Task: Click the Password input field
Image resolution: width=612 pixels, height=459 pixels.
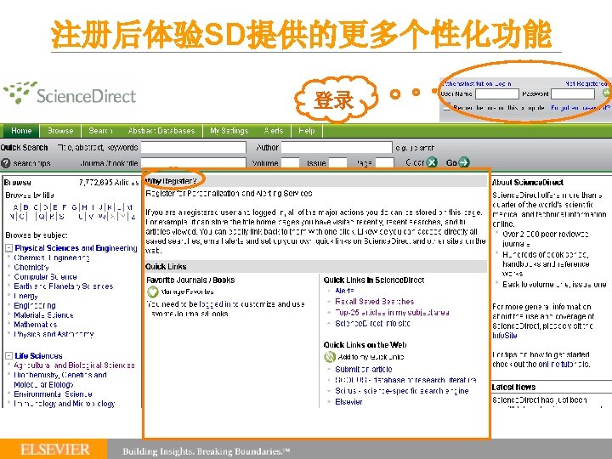Action: (x=573, y=94)
